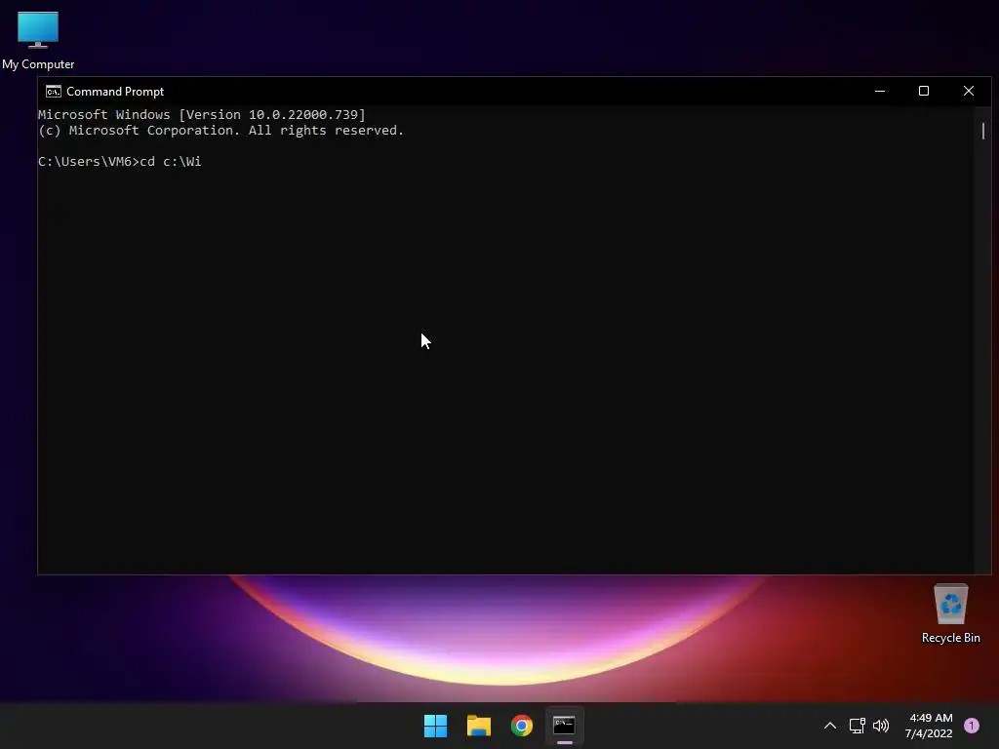This screenshot has height=749, width=999.
Task: Show hidden icons in system tray
Action: pyautogui.click(x=830, y=726)
